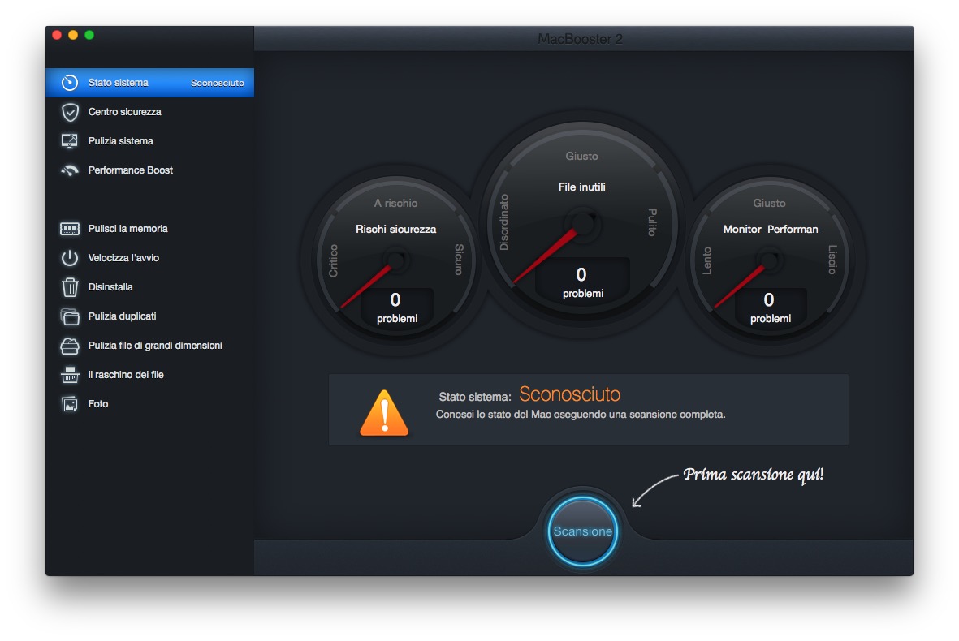Click the Centro sicurezza shield icon

click(70, 112)
